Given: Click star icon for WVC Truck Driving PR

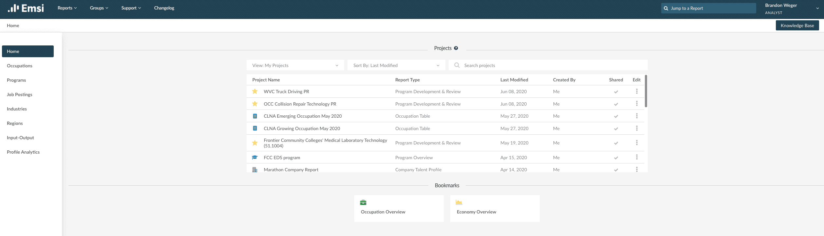Looking at the screenshot, I should coord(255,92).
